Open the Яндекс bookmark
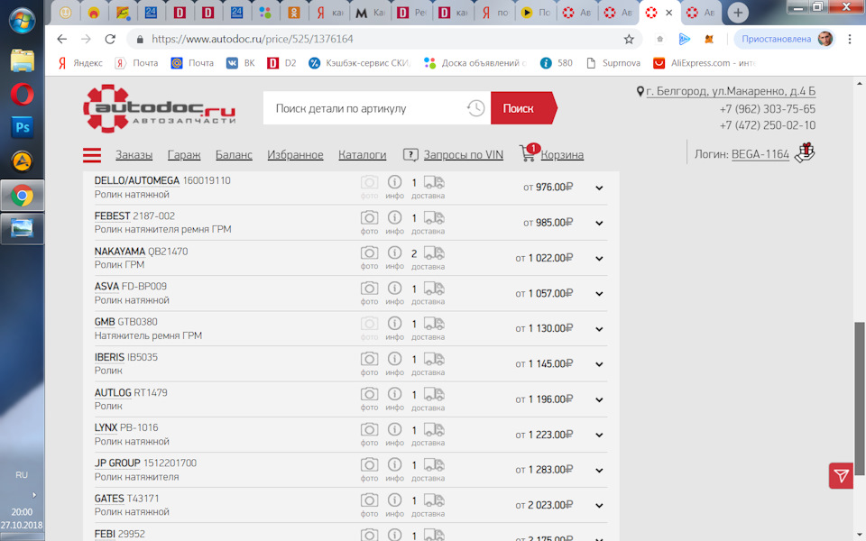 pos(80,63)
